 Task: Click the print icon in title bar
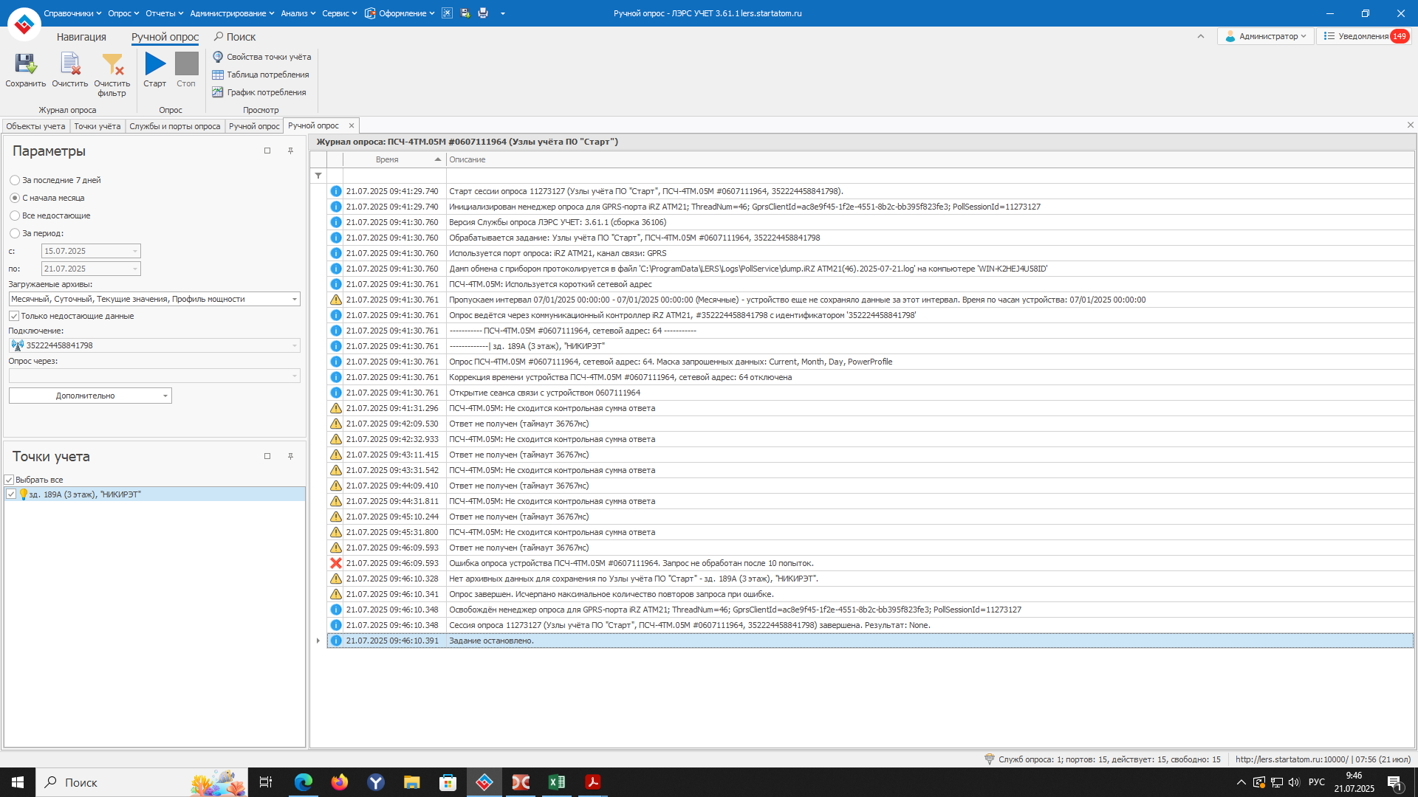[483, 13]
